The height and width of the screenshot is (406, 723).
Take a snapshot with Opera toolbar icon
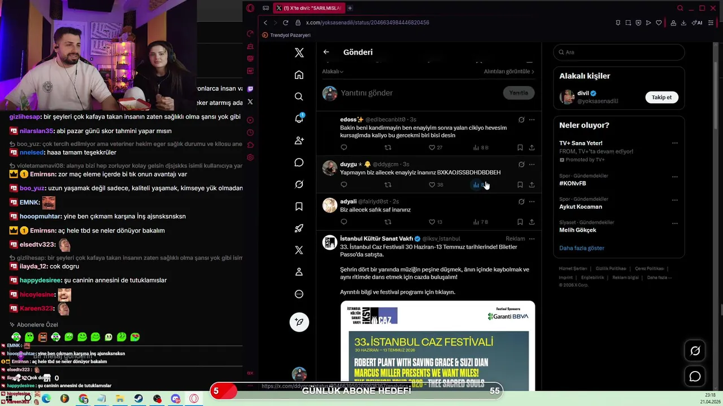(x=628, y=23)
